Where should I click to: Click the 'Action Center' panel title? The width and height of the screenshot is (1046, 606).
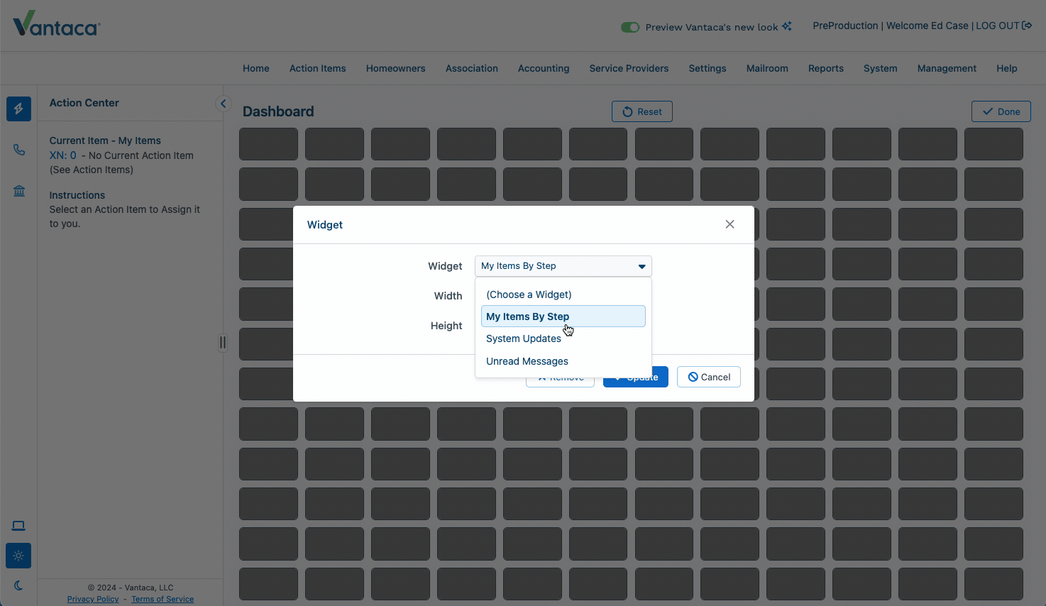(x=84, y=103)
